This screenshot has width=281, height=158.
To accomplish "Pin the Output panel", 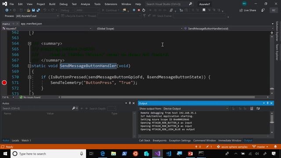I will pyautogui.click(x=267, y=103).
